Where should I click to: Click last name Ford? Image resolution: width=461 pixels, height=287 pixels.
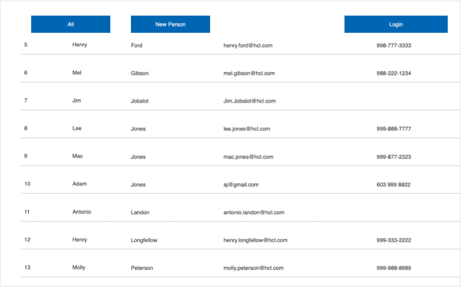(136, 45)
